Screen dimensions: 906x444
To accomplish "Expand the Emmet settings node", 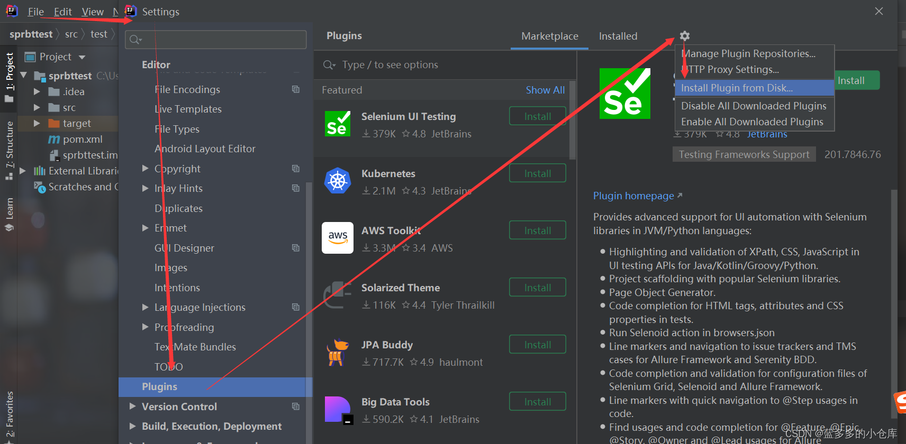I will (x=145, y=228).
